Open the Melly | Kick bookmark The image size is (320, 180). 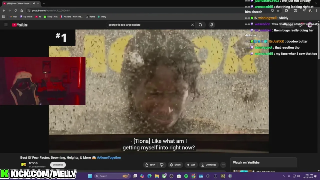point(50,17)
